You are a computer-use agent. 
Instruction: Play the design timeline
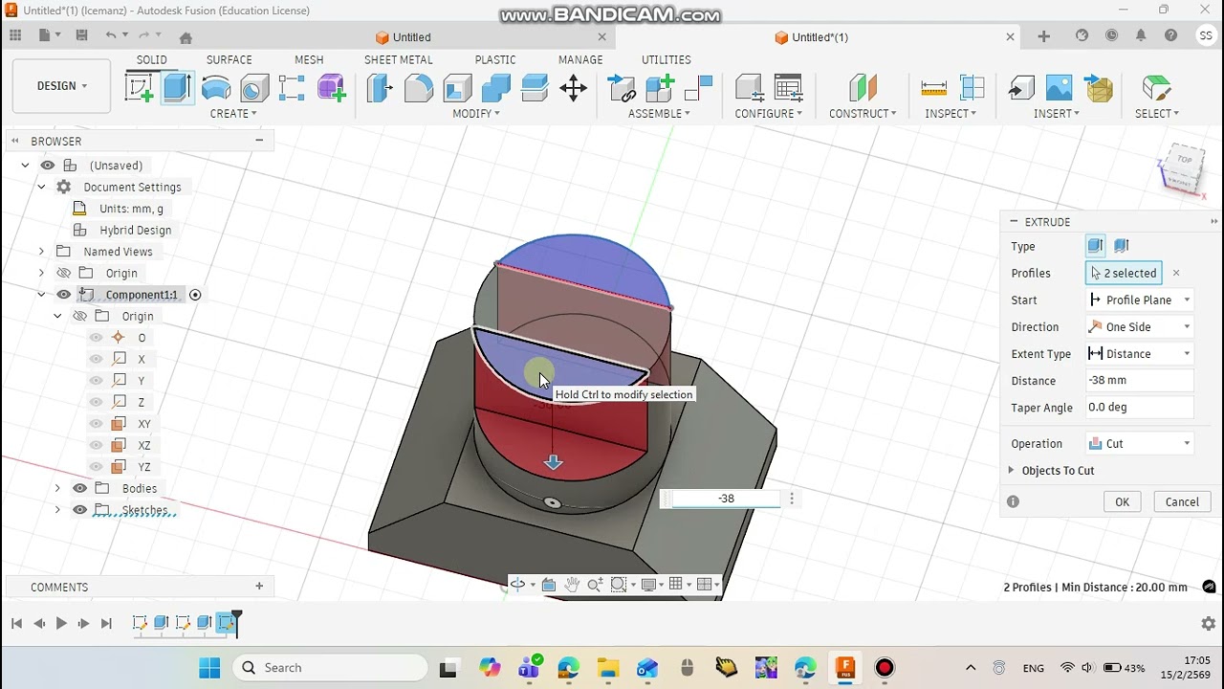coord(61,623)
